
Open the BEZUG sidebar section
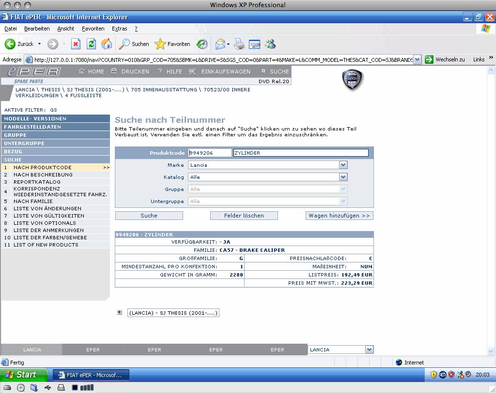[56, 151]
